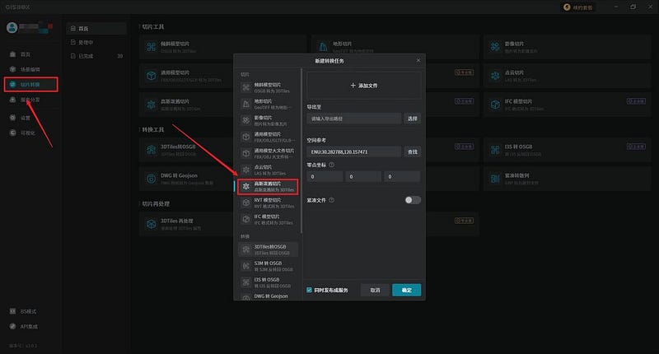Image resolution: width=659 pixels, height=354 pixels.
Task: Click the 取消 button
Action: (375, 290)
